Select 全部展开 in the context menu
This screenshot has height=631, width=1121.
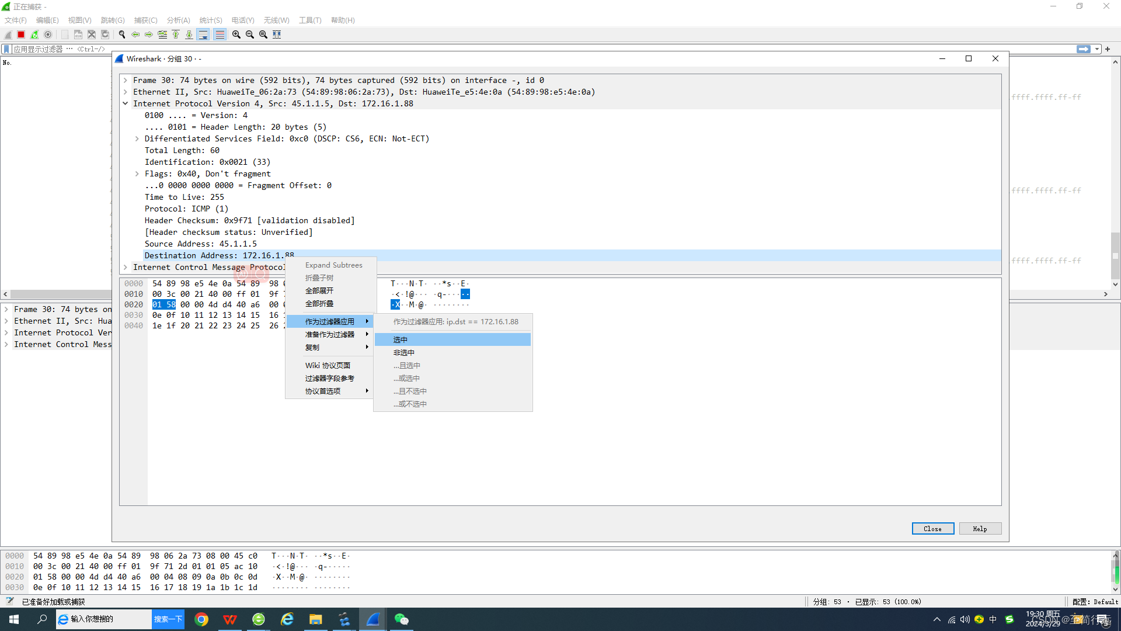(x=329, y=290)
